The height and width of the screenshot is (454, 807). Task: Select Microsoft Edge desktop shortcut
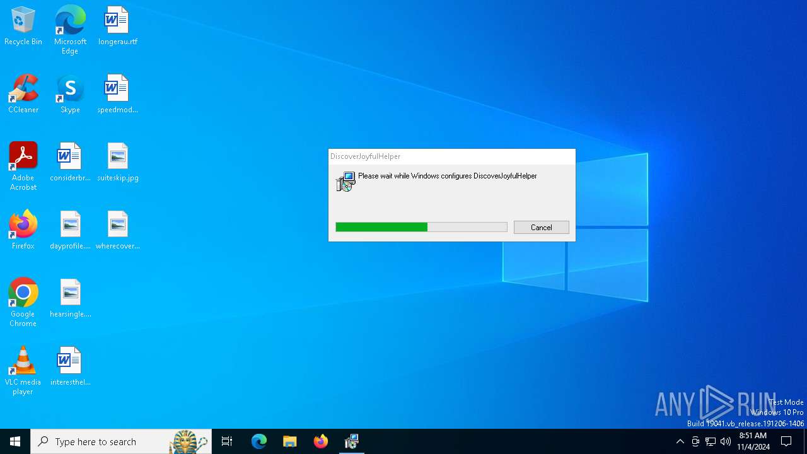(x=70, y=30)
